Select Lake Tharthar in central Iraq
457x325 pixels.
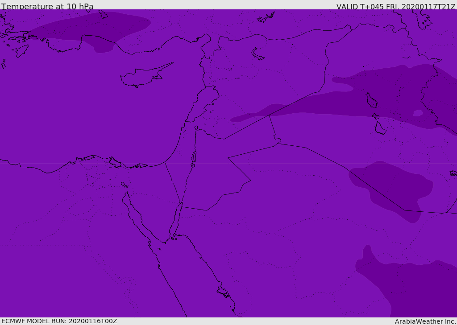371,100
